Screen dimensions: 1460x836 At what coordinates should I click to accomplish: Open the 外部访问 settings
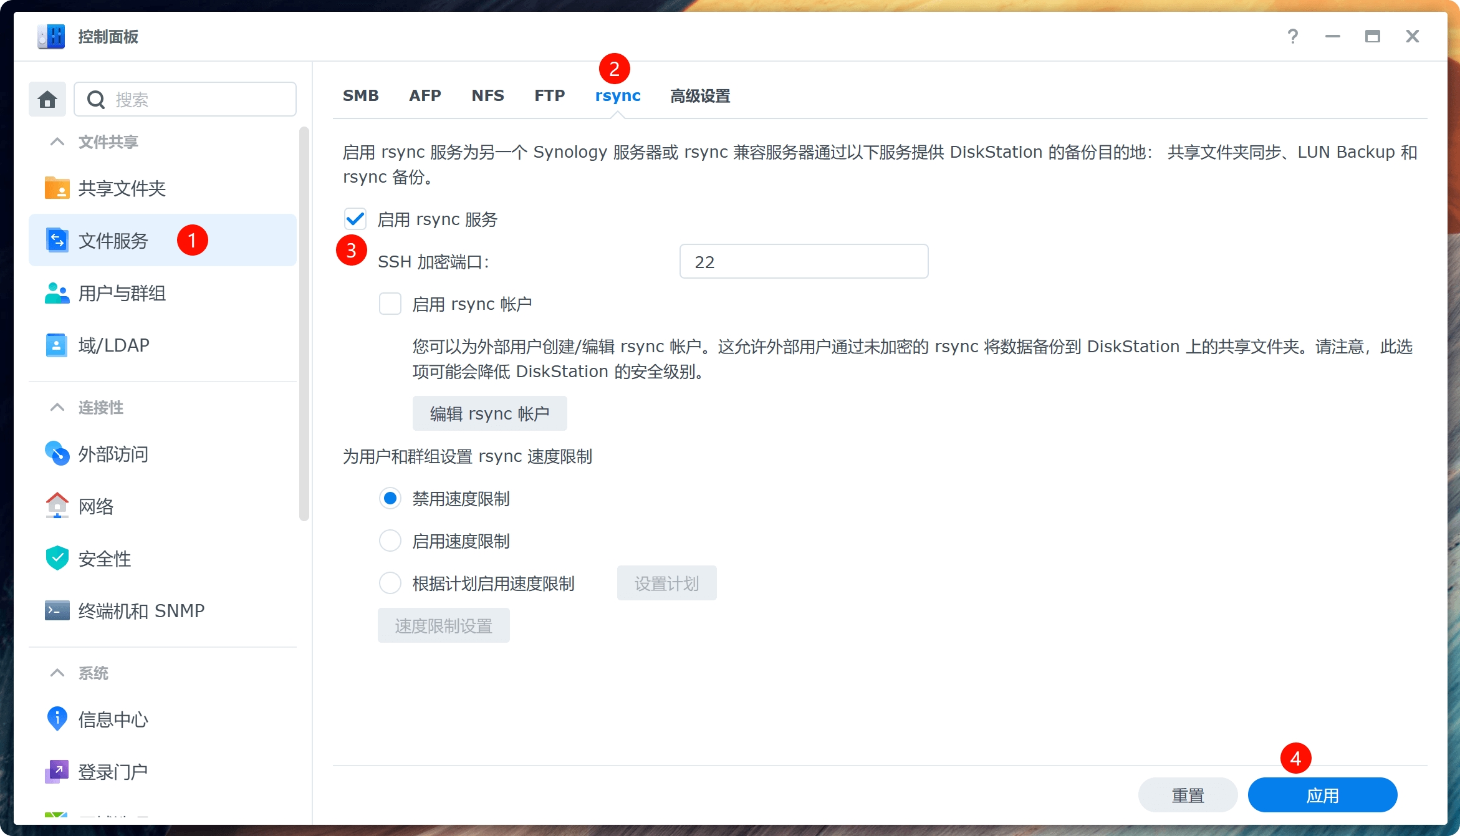pyautogui.click(x=113, y=454)
